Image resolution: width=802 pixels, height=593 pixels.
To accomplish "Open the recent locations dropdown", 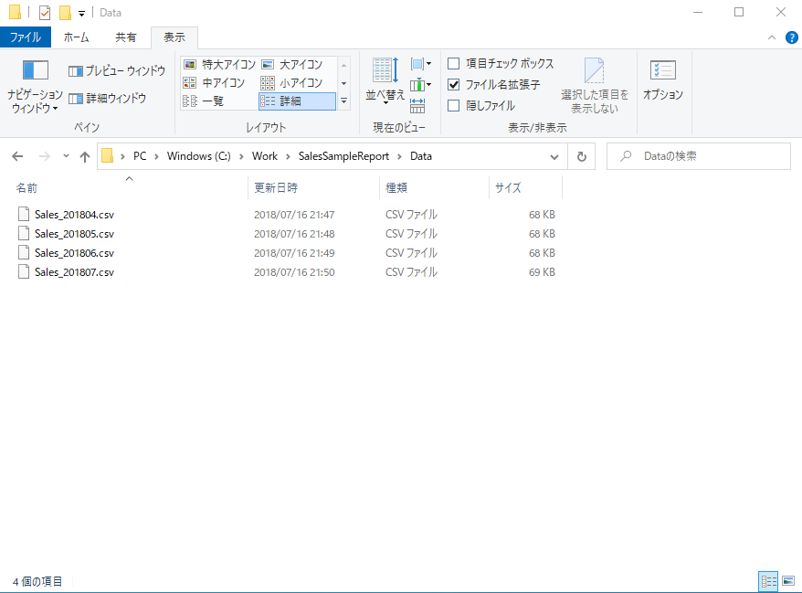I will 66,156.
